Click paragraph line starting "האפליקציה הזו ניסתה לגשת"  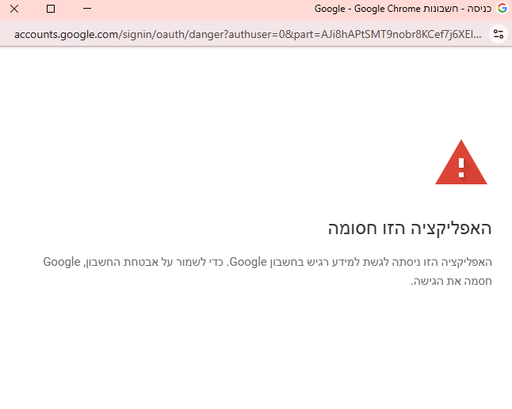pos(267,262)
